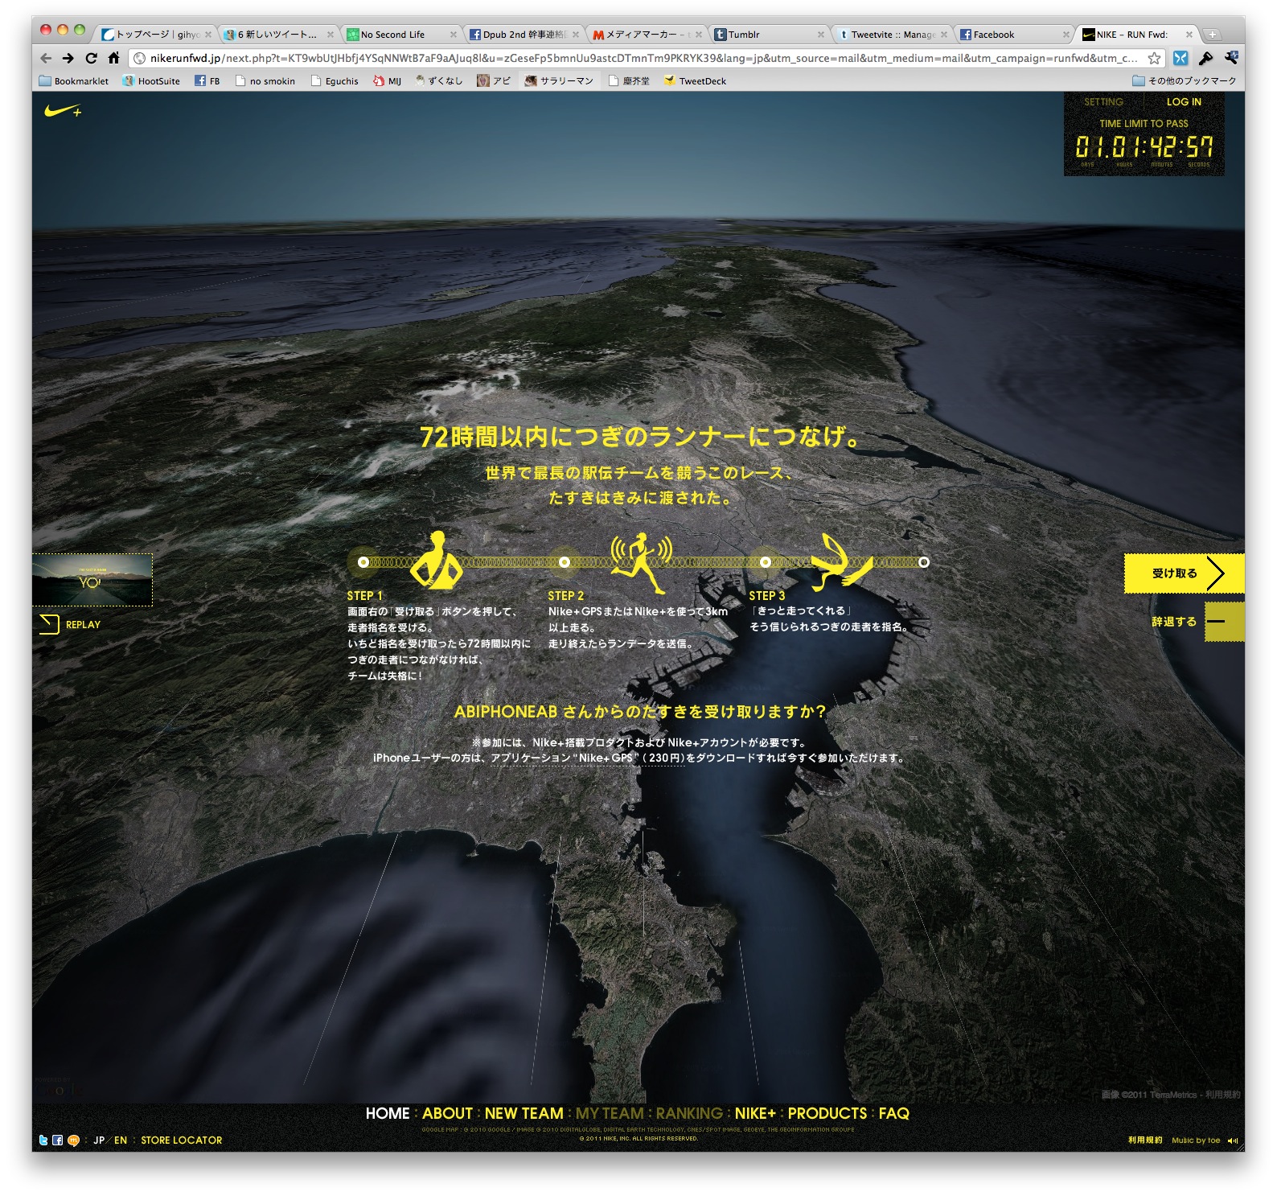
Task: Open a new tab with the plus button
Action: [x=1212, y=35]
